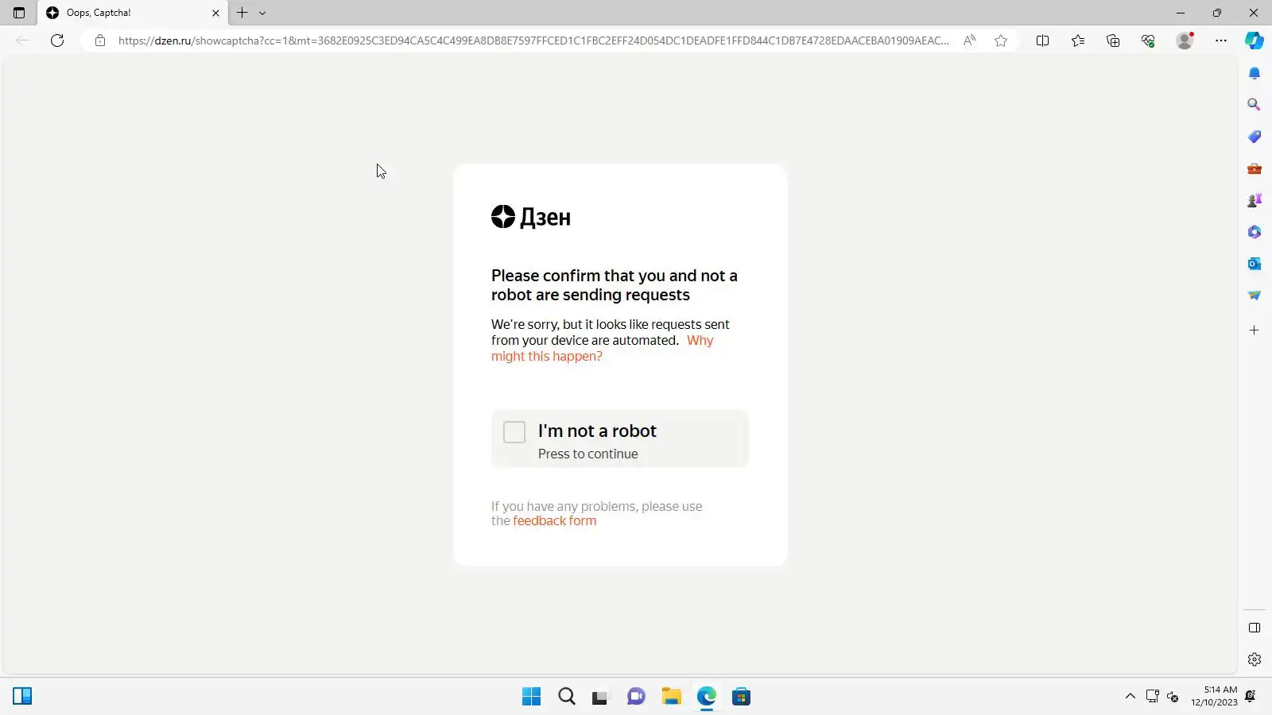Open Read aloud in the address bar

tap(969, 41)
